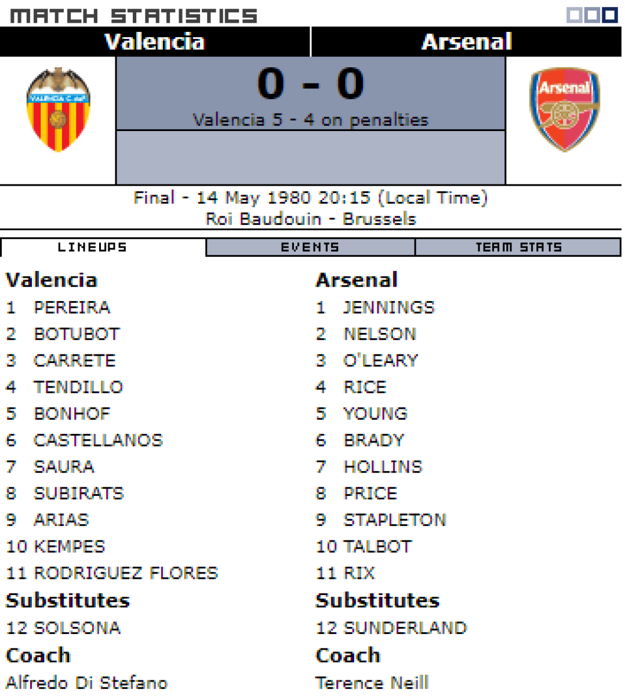625x696 pixels.
Task: Click the 0 - 0 final score
Action: [x=311, y=84]
